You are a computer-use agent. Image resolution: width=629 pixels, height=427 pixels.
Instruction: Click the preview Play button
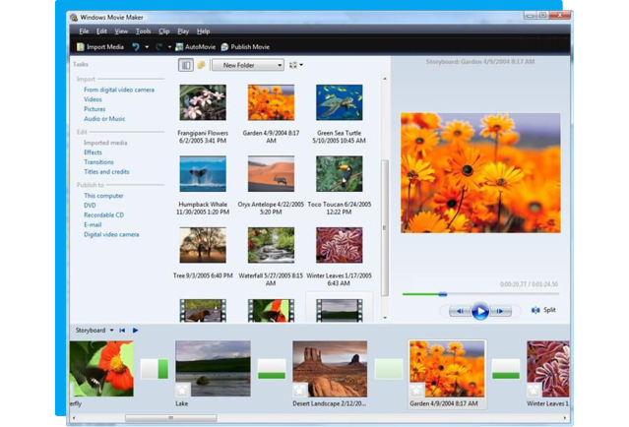[480, 311]
